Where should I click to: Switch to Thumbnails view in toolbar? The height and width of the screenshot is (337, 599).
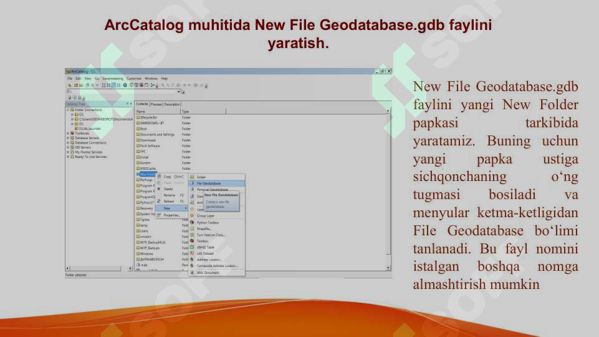point(119,85)
